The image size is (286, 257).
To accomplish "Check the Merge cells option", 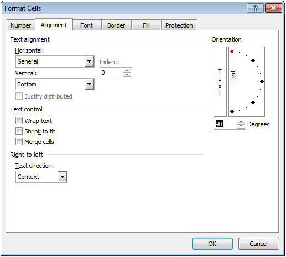I will tap(19, 142).
